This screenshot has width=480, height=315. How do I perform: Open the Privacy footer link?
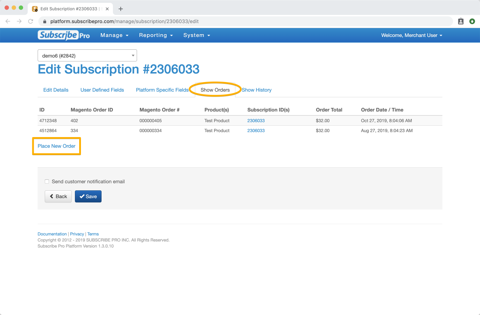click(77, 234)
